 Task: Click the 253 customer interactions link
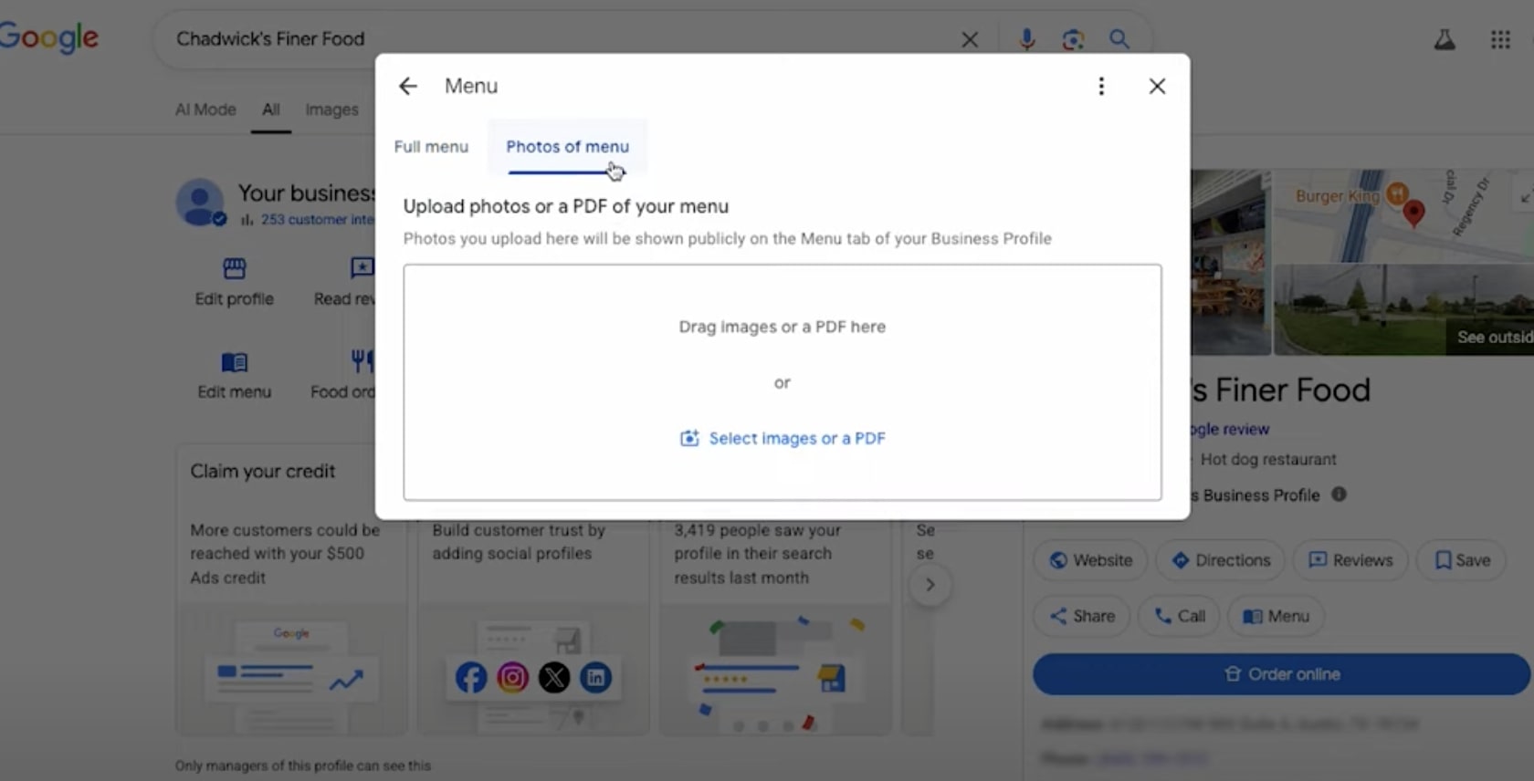(x=317, y=220)
